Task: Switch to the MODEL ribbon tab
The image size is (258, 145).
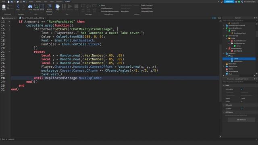Action: [39, 2]
